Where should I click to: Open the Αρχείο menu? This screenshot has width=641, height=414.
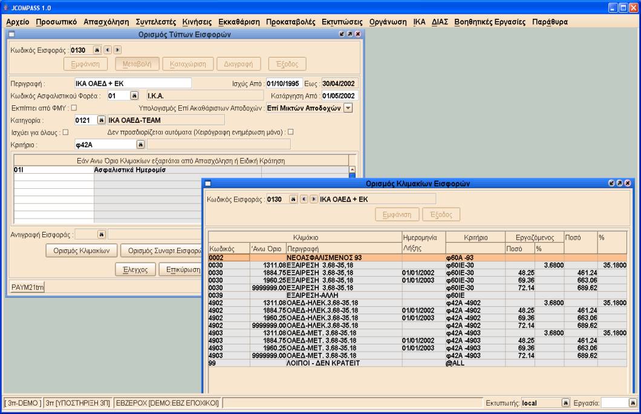pos(18,22)
